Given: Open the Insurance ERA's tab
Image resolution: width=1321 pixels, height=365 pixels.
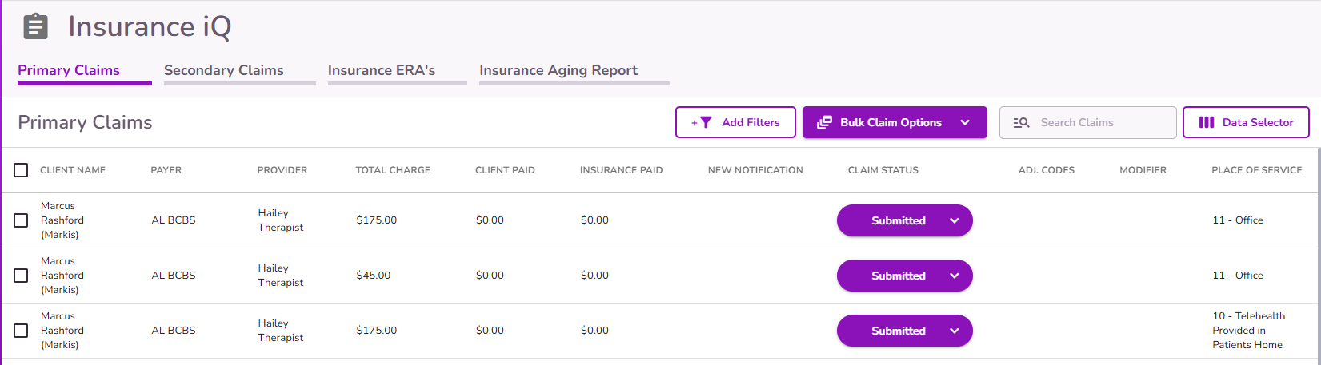Looking at the screenshot, I should pos(382,70).
